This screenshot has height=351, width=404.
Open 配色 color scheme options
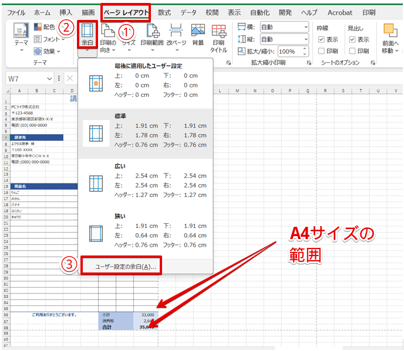tap(44, 27)
